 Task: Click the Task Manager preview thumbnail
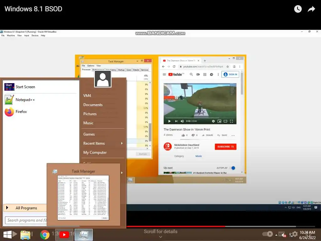tap(83, 198)
